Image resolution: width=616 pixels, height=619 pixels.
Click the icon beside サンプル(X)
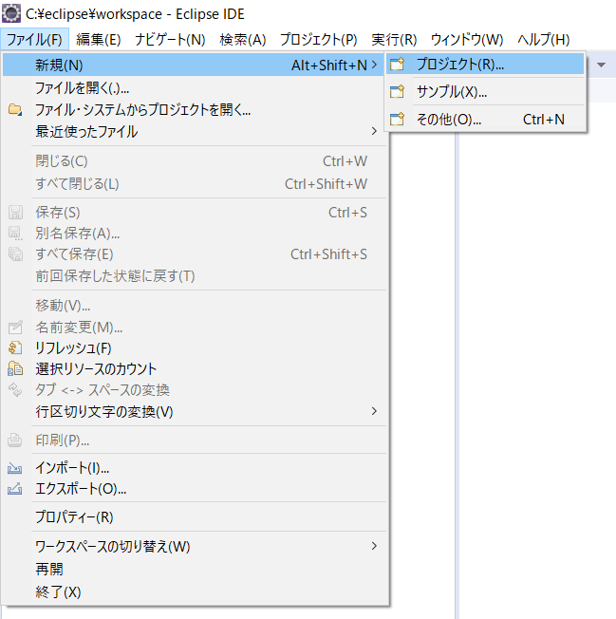(x=397, y=91)
